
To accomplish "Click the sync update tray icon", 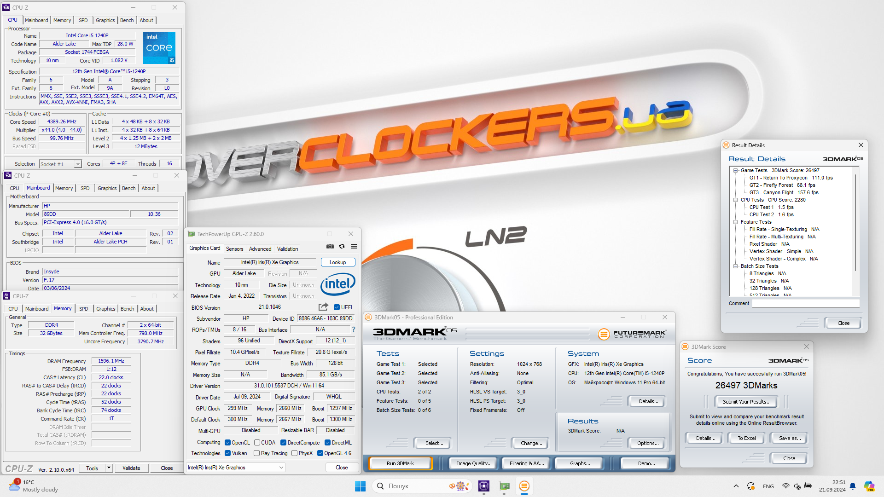I will pyautogui.click(x=750, y=486).
